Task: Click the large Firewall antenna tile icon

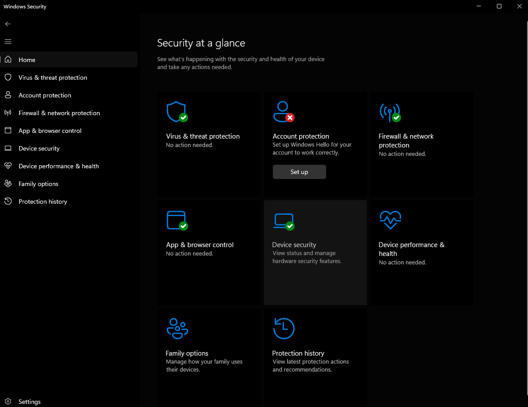Action: coord(390,112)
